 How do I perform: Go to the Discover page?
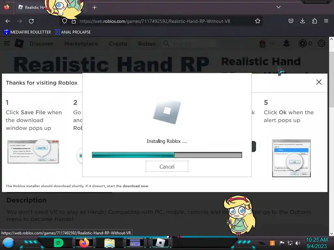pyautogui.click(x=41, y=44)
